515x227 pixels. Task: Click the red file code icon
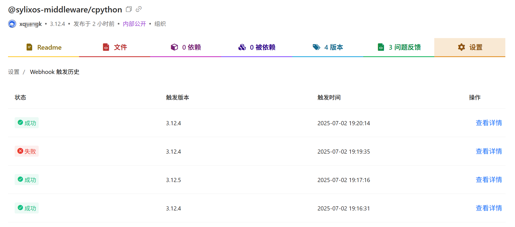point(106,47)
